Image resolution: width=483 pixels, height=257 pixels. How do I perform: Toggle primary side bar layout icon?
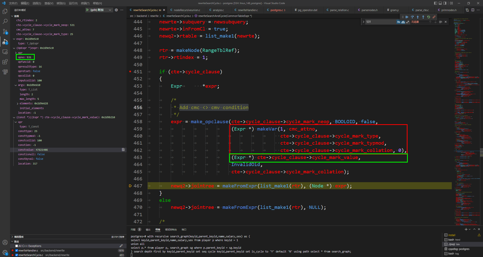[435, 3]
